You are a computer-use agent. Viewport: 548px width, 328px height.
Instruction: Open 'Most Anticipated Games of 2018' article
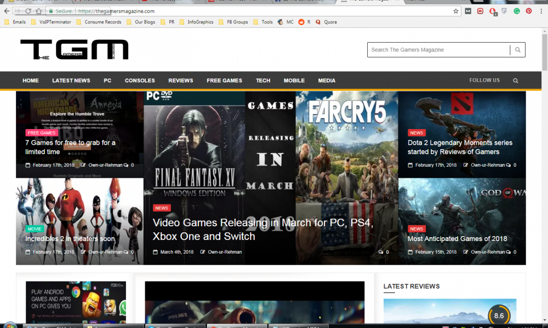pyautogui.click(x=457, y=239)
